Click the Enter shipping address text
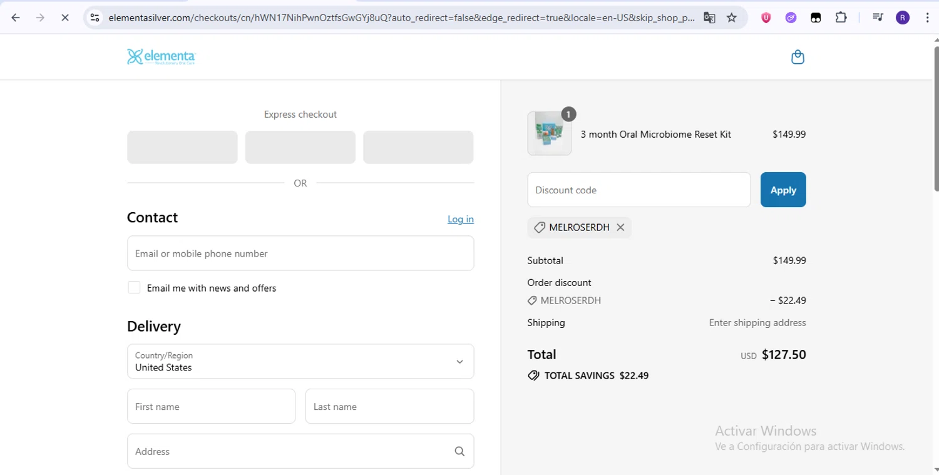The height and width of the screenshot is (475, 939). tap(757, 323)
